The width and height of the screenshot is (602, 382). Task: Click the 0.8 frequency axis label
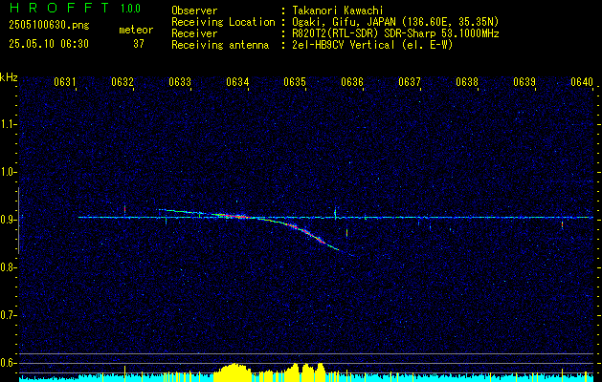[x=7, y=267]
